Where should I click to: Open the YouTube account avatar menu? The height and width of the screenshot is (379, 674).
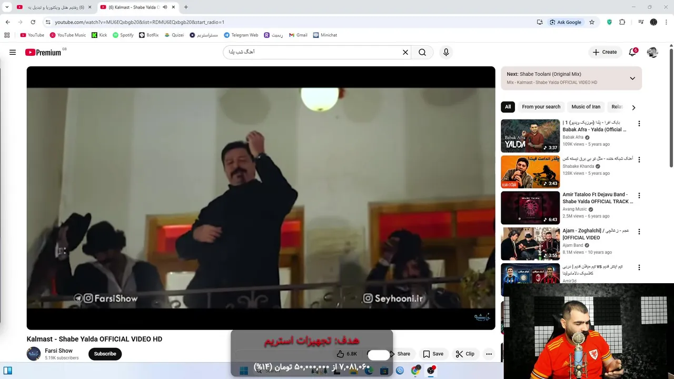tap(652, 52)
